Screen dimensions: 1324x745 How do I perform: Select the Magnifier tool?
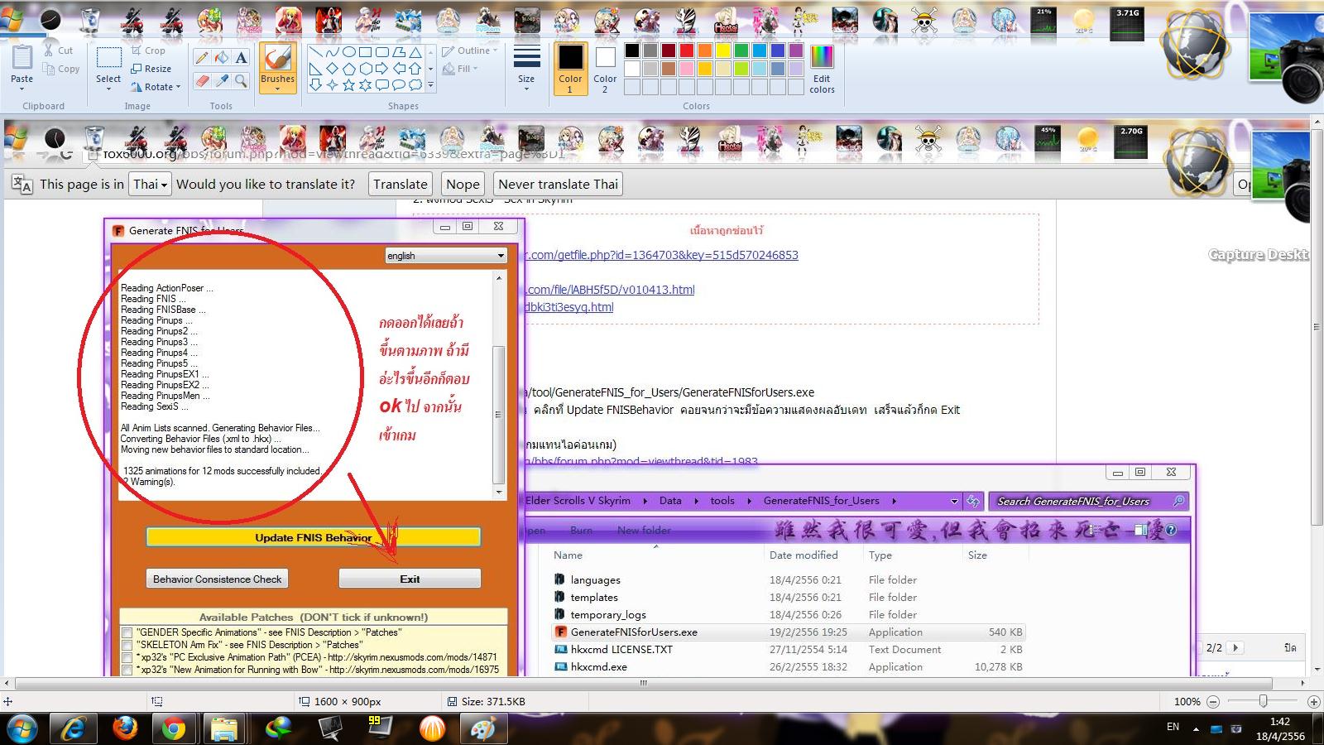pyautogui.click(x=241, y=80)
